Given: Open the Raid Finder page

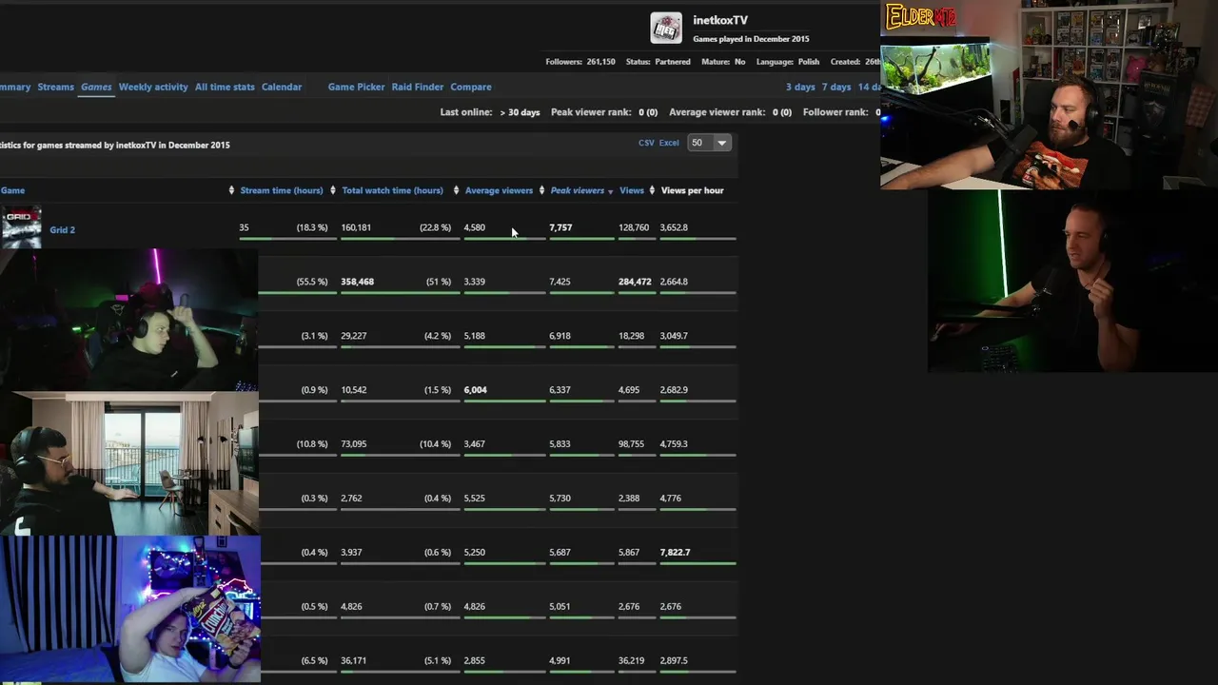Looking at the screenshot, I should point(418,87).
